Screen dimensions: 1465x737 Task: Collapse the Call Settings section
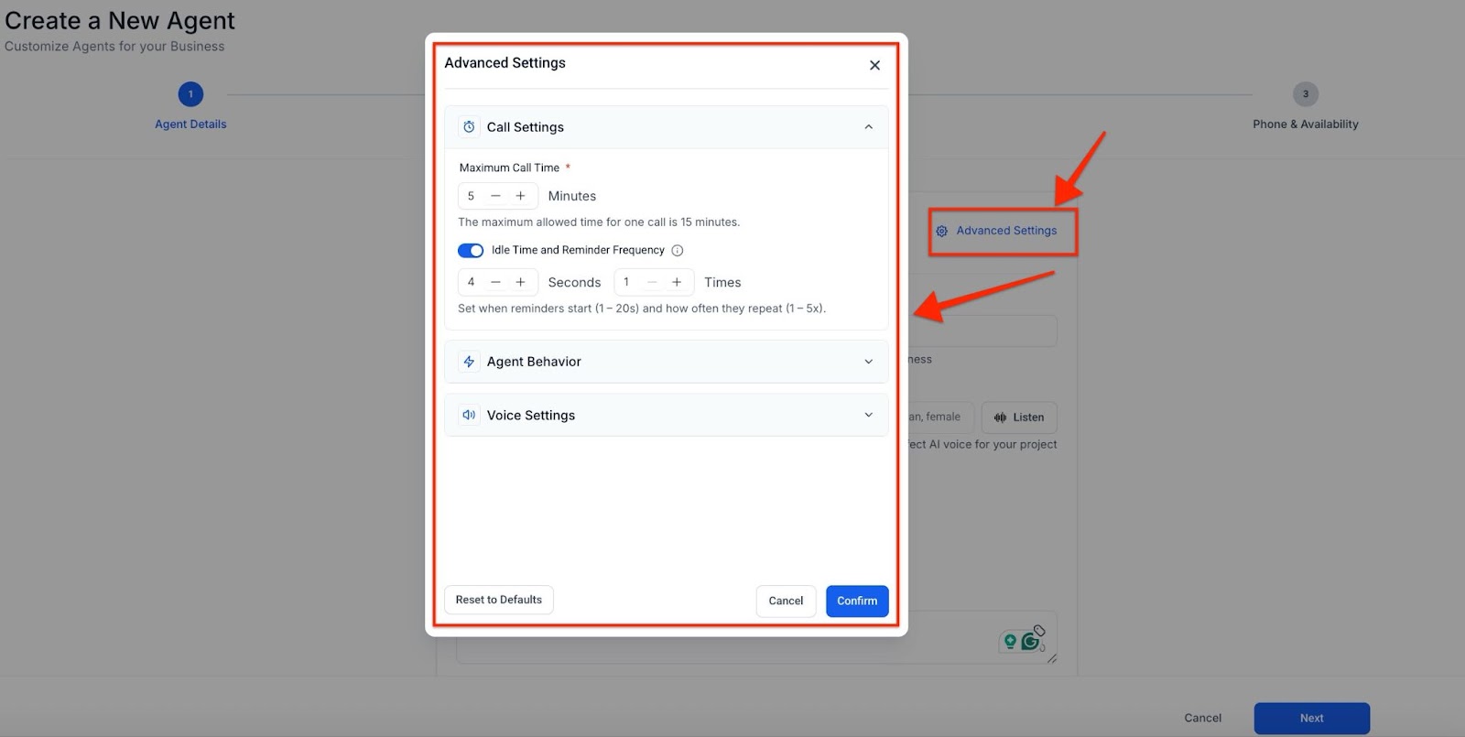click(868, 127)
